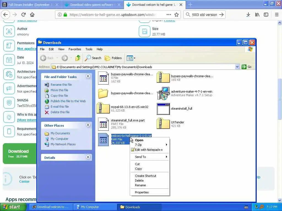This screenshot has height=211, width=282.
Task: Toggle Firefox sidebar icon
Action: pyautogui.click(x=266, y=15)
